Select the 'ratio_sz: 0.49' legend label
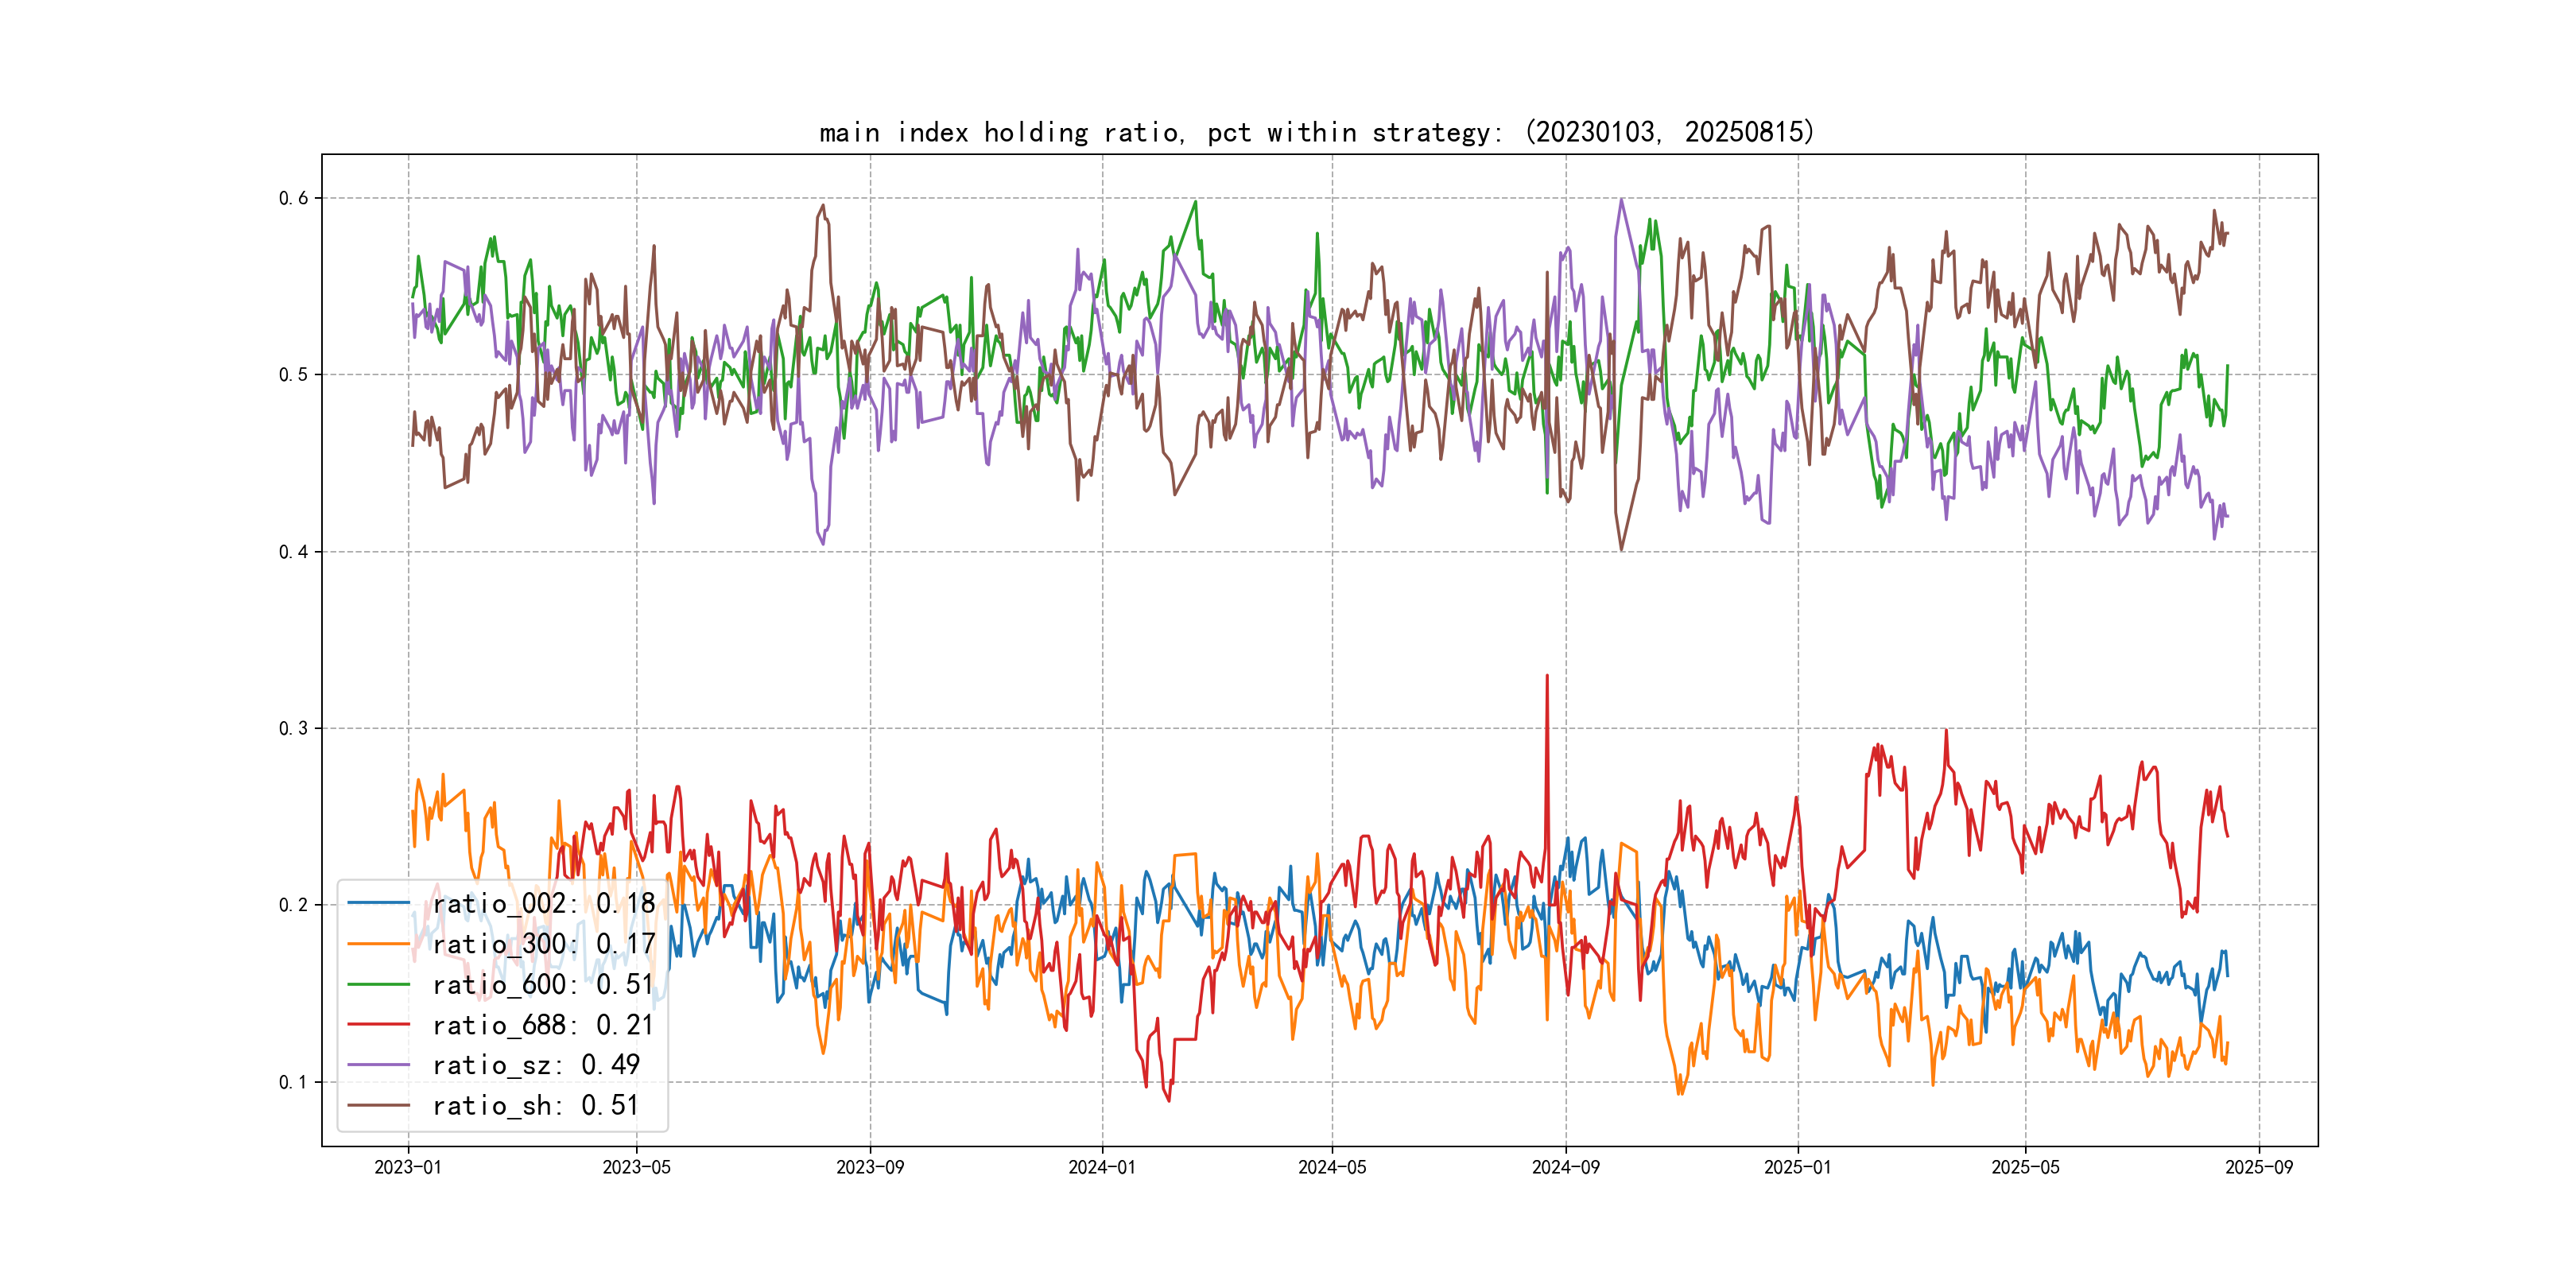Screen dimensions: 2576x1288 tap(535, 1065)
